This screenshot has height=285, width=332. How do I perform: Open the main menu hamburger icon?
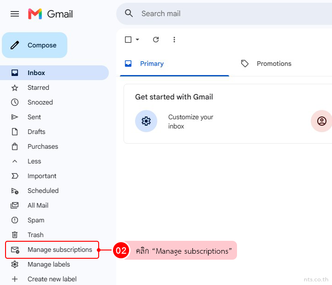pos(15,14)
